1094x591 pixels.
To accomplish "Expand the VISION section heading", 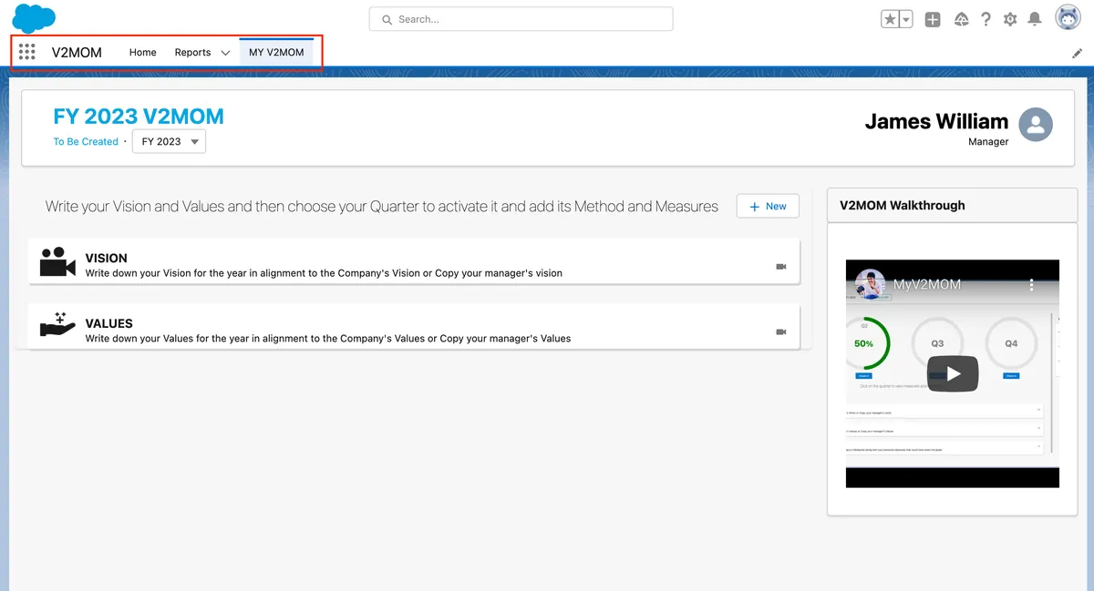I will tap(107, 258).
